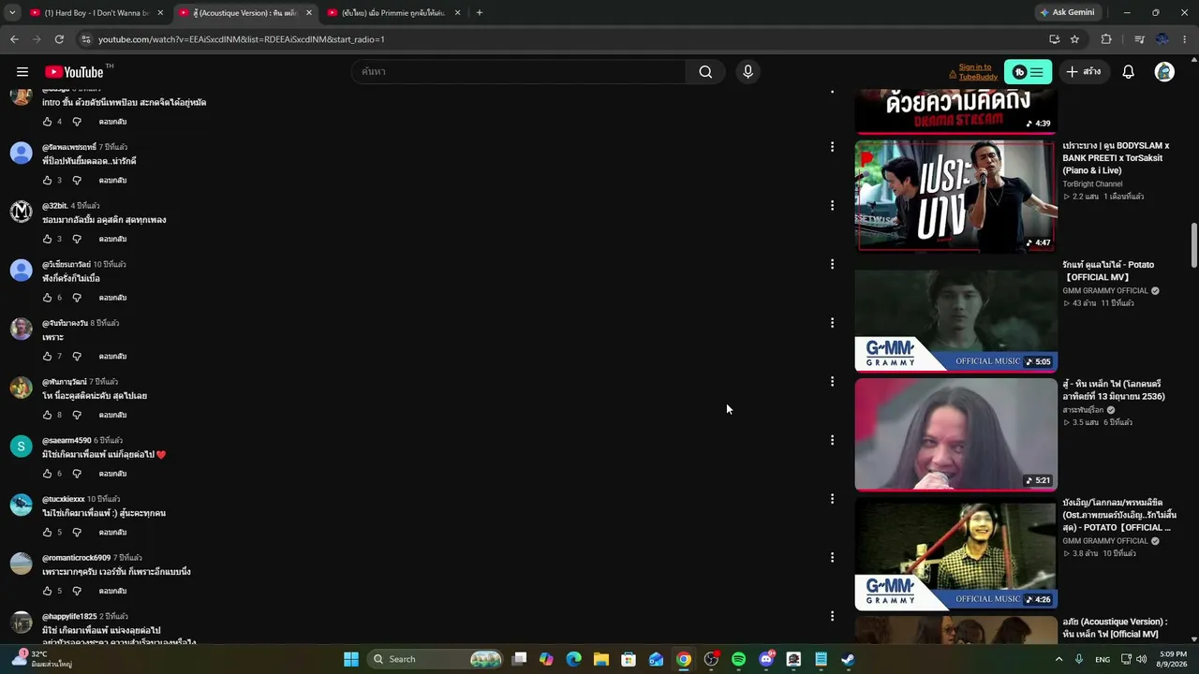Open the TorBright Channel link

(x=1092, y=184)
